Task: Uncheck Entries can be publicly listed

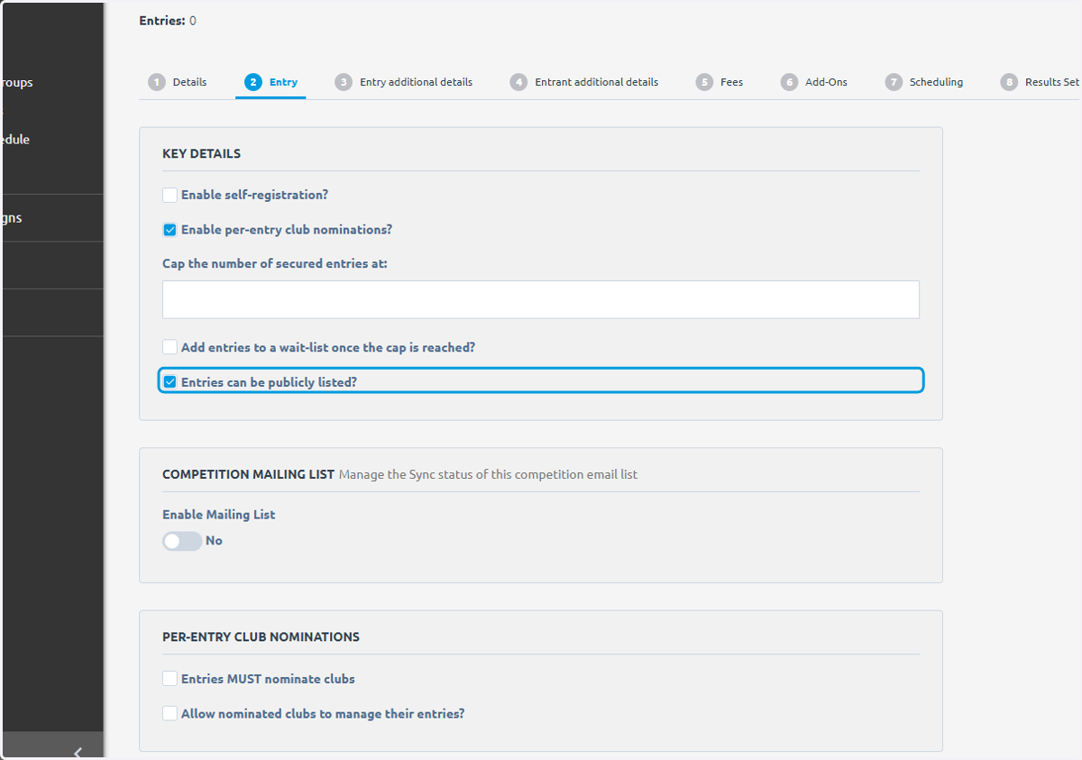Action: click(x=170, y=382)
